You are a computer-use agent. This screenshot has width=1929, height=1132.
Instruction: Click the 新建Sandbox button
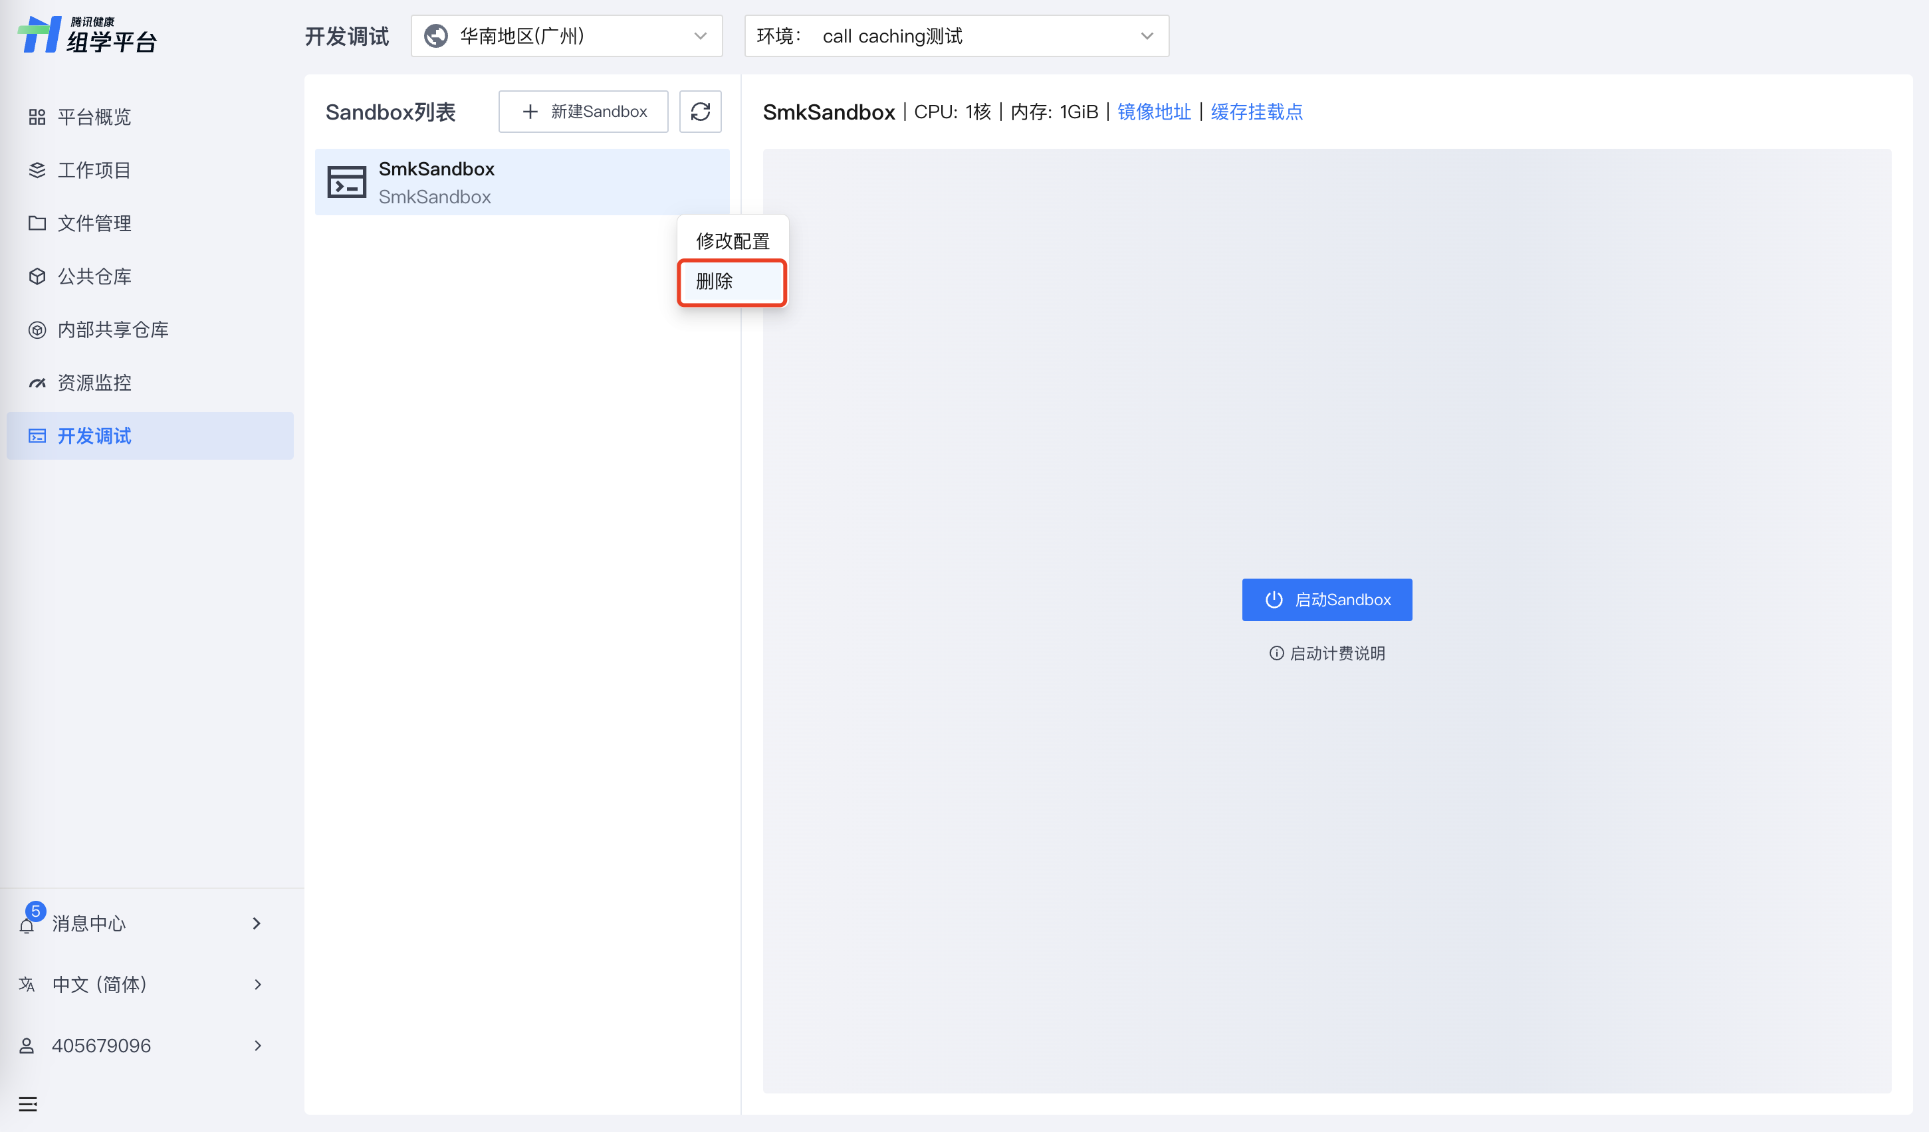[584, 112]
